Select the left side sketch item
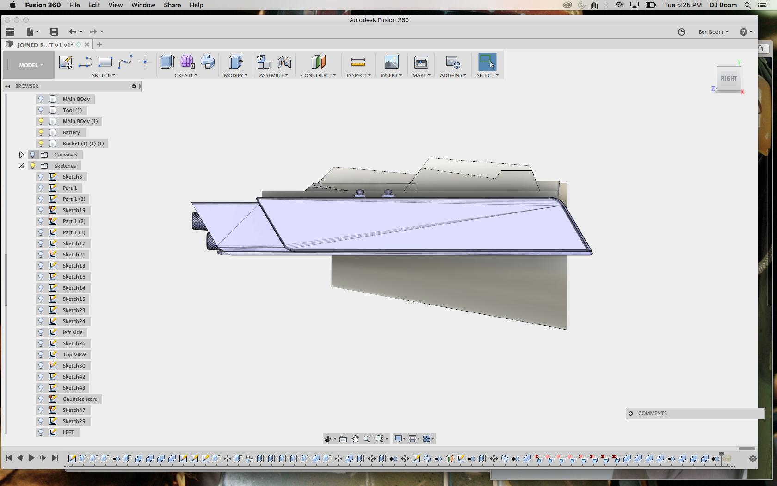Screen dimensions: 777x486 73,332
